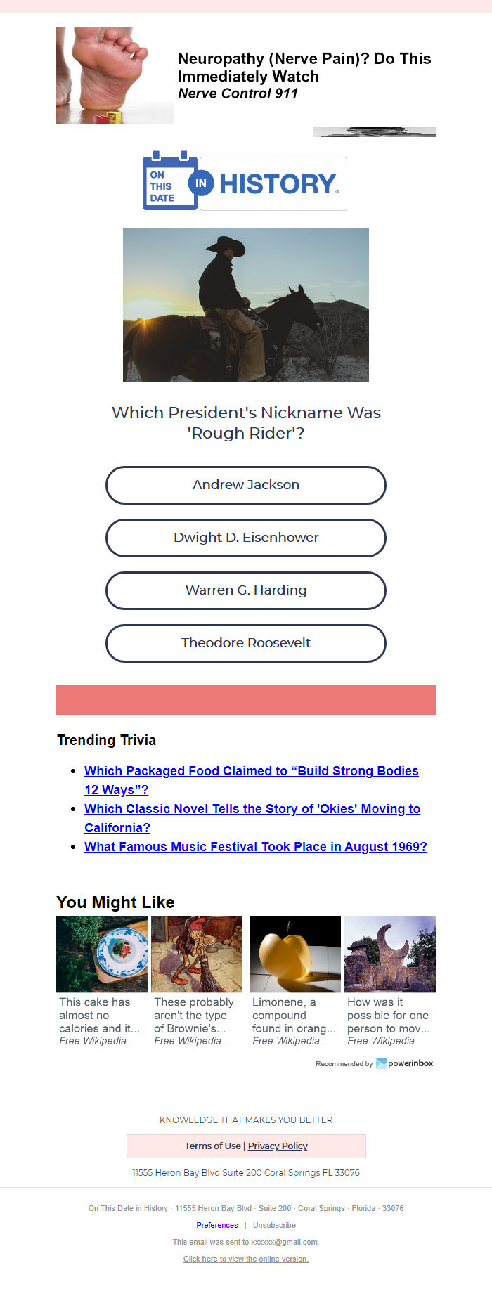This screenshot has height=1296, width=492.
Task: Open email Preferences link
Action: [x=217, y=1225]
